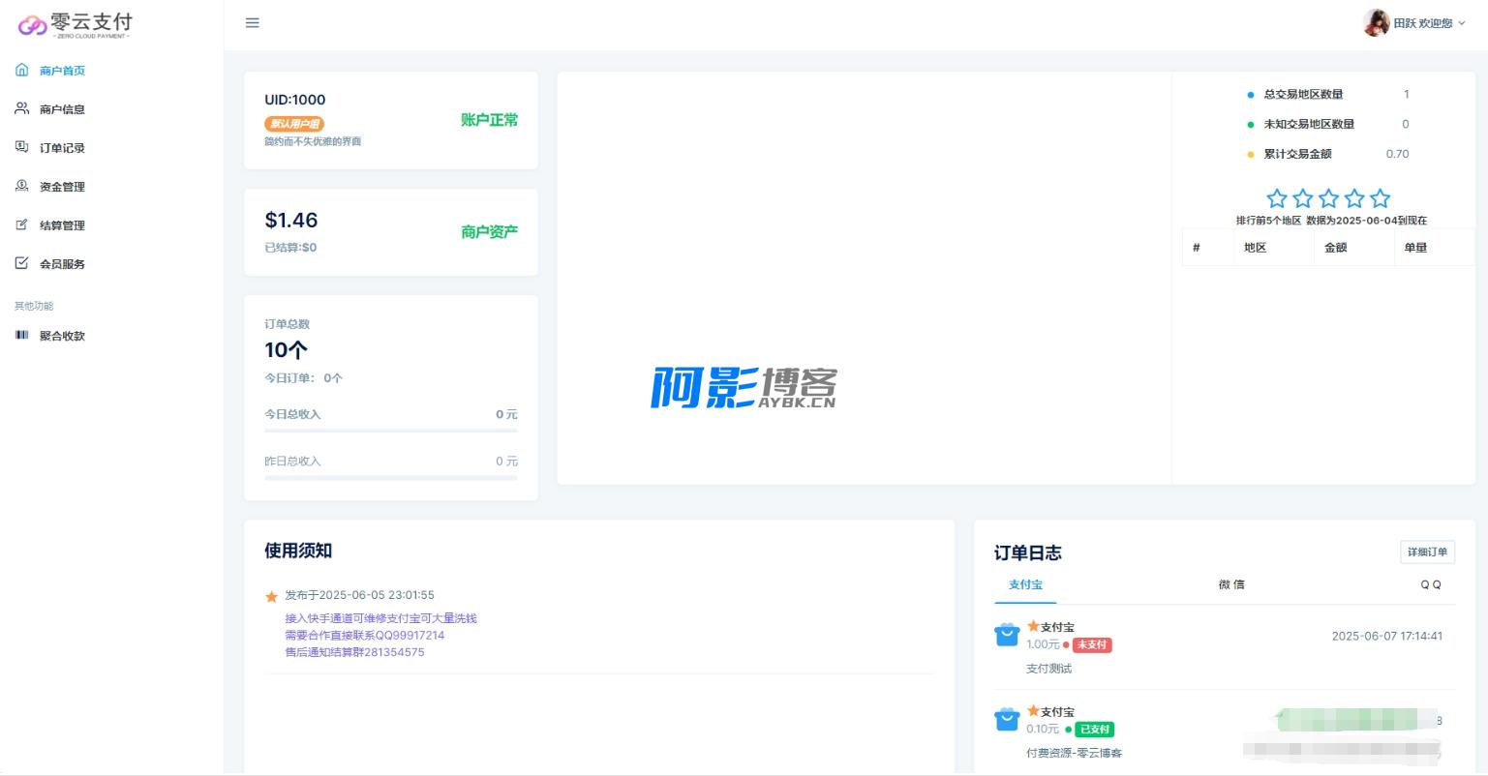
Task: Open the 田跃 user dropdown menu
Action: pos(1422,23)
